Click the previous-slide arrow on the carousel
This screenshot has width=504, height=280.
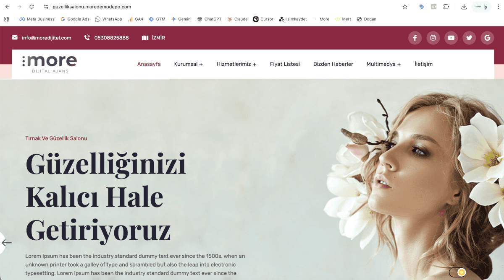(6, 242)
